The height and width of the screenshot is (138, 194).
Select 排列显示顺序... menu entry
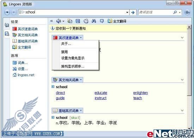pos(73,67)
